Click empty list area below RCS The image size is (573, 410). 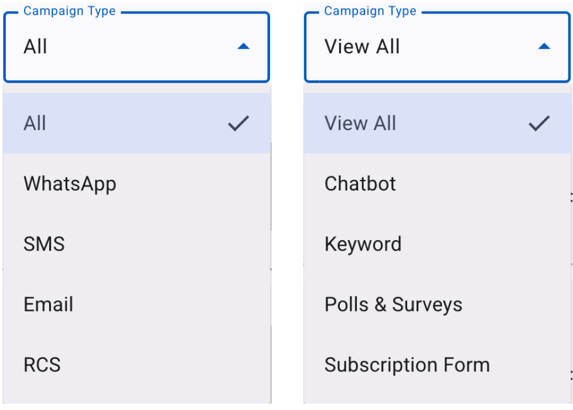click(137, 399)
